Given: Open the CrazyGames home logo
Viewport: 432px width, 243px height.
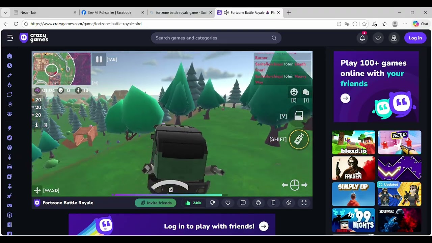Looking at the screenshot, I should [34, 38].
